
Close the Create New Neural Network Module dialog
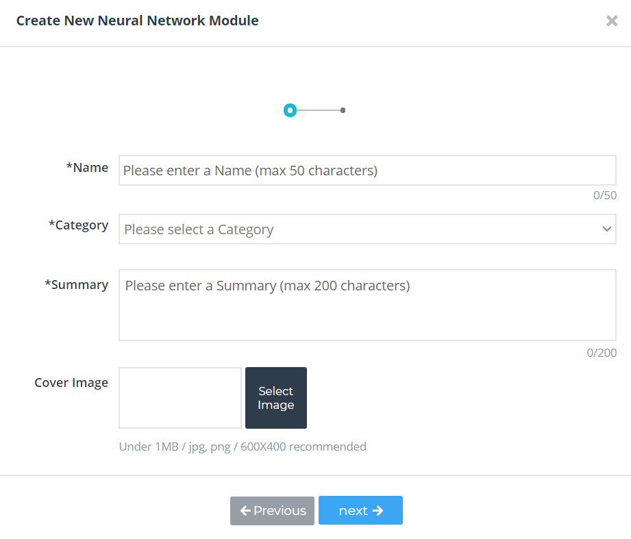tap(612, 21)
